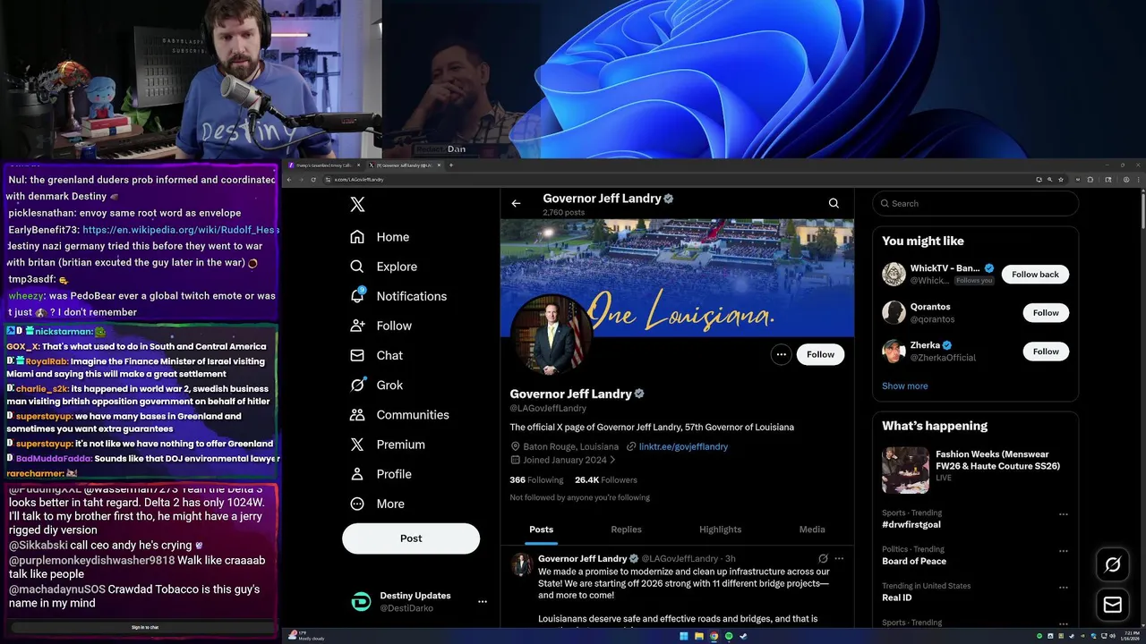Open WhickTV profile avatar
The height and width of the screenshot is (644, 1146).
894,274
